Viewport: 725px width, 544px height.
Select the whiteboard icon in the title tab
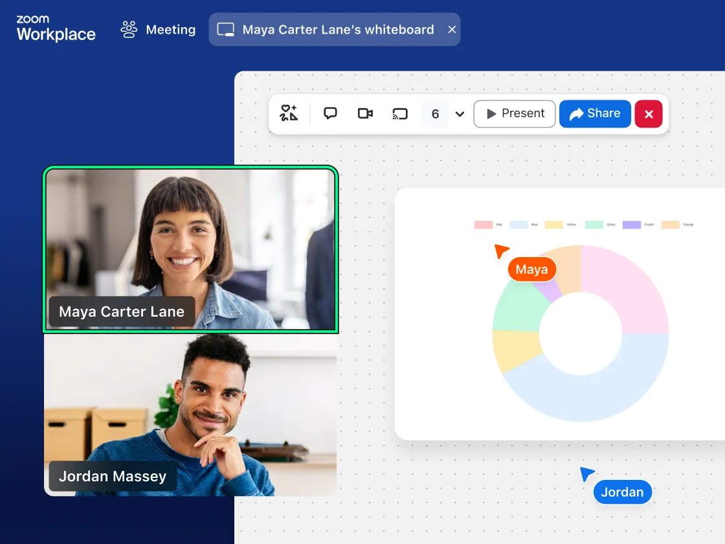tap(227, 29)
